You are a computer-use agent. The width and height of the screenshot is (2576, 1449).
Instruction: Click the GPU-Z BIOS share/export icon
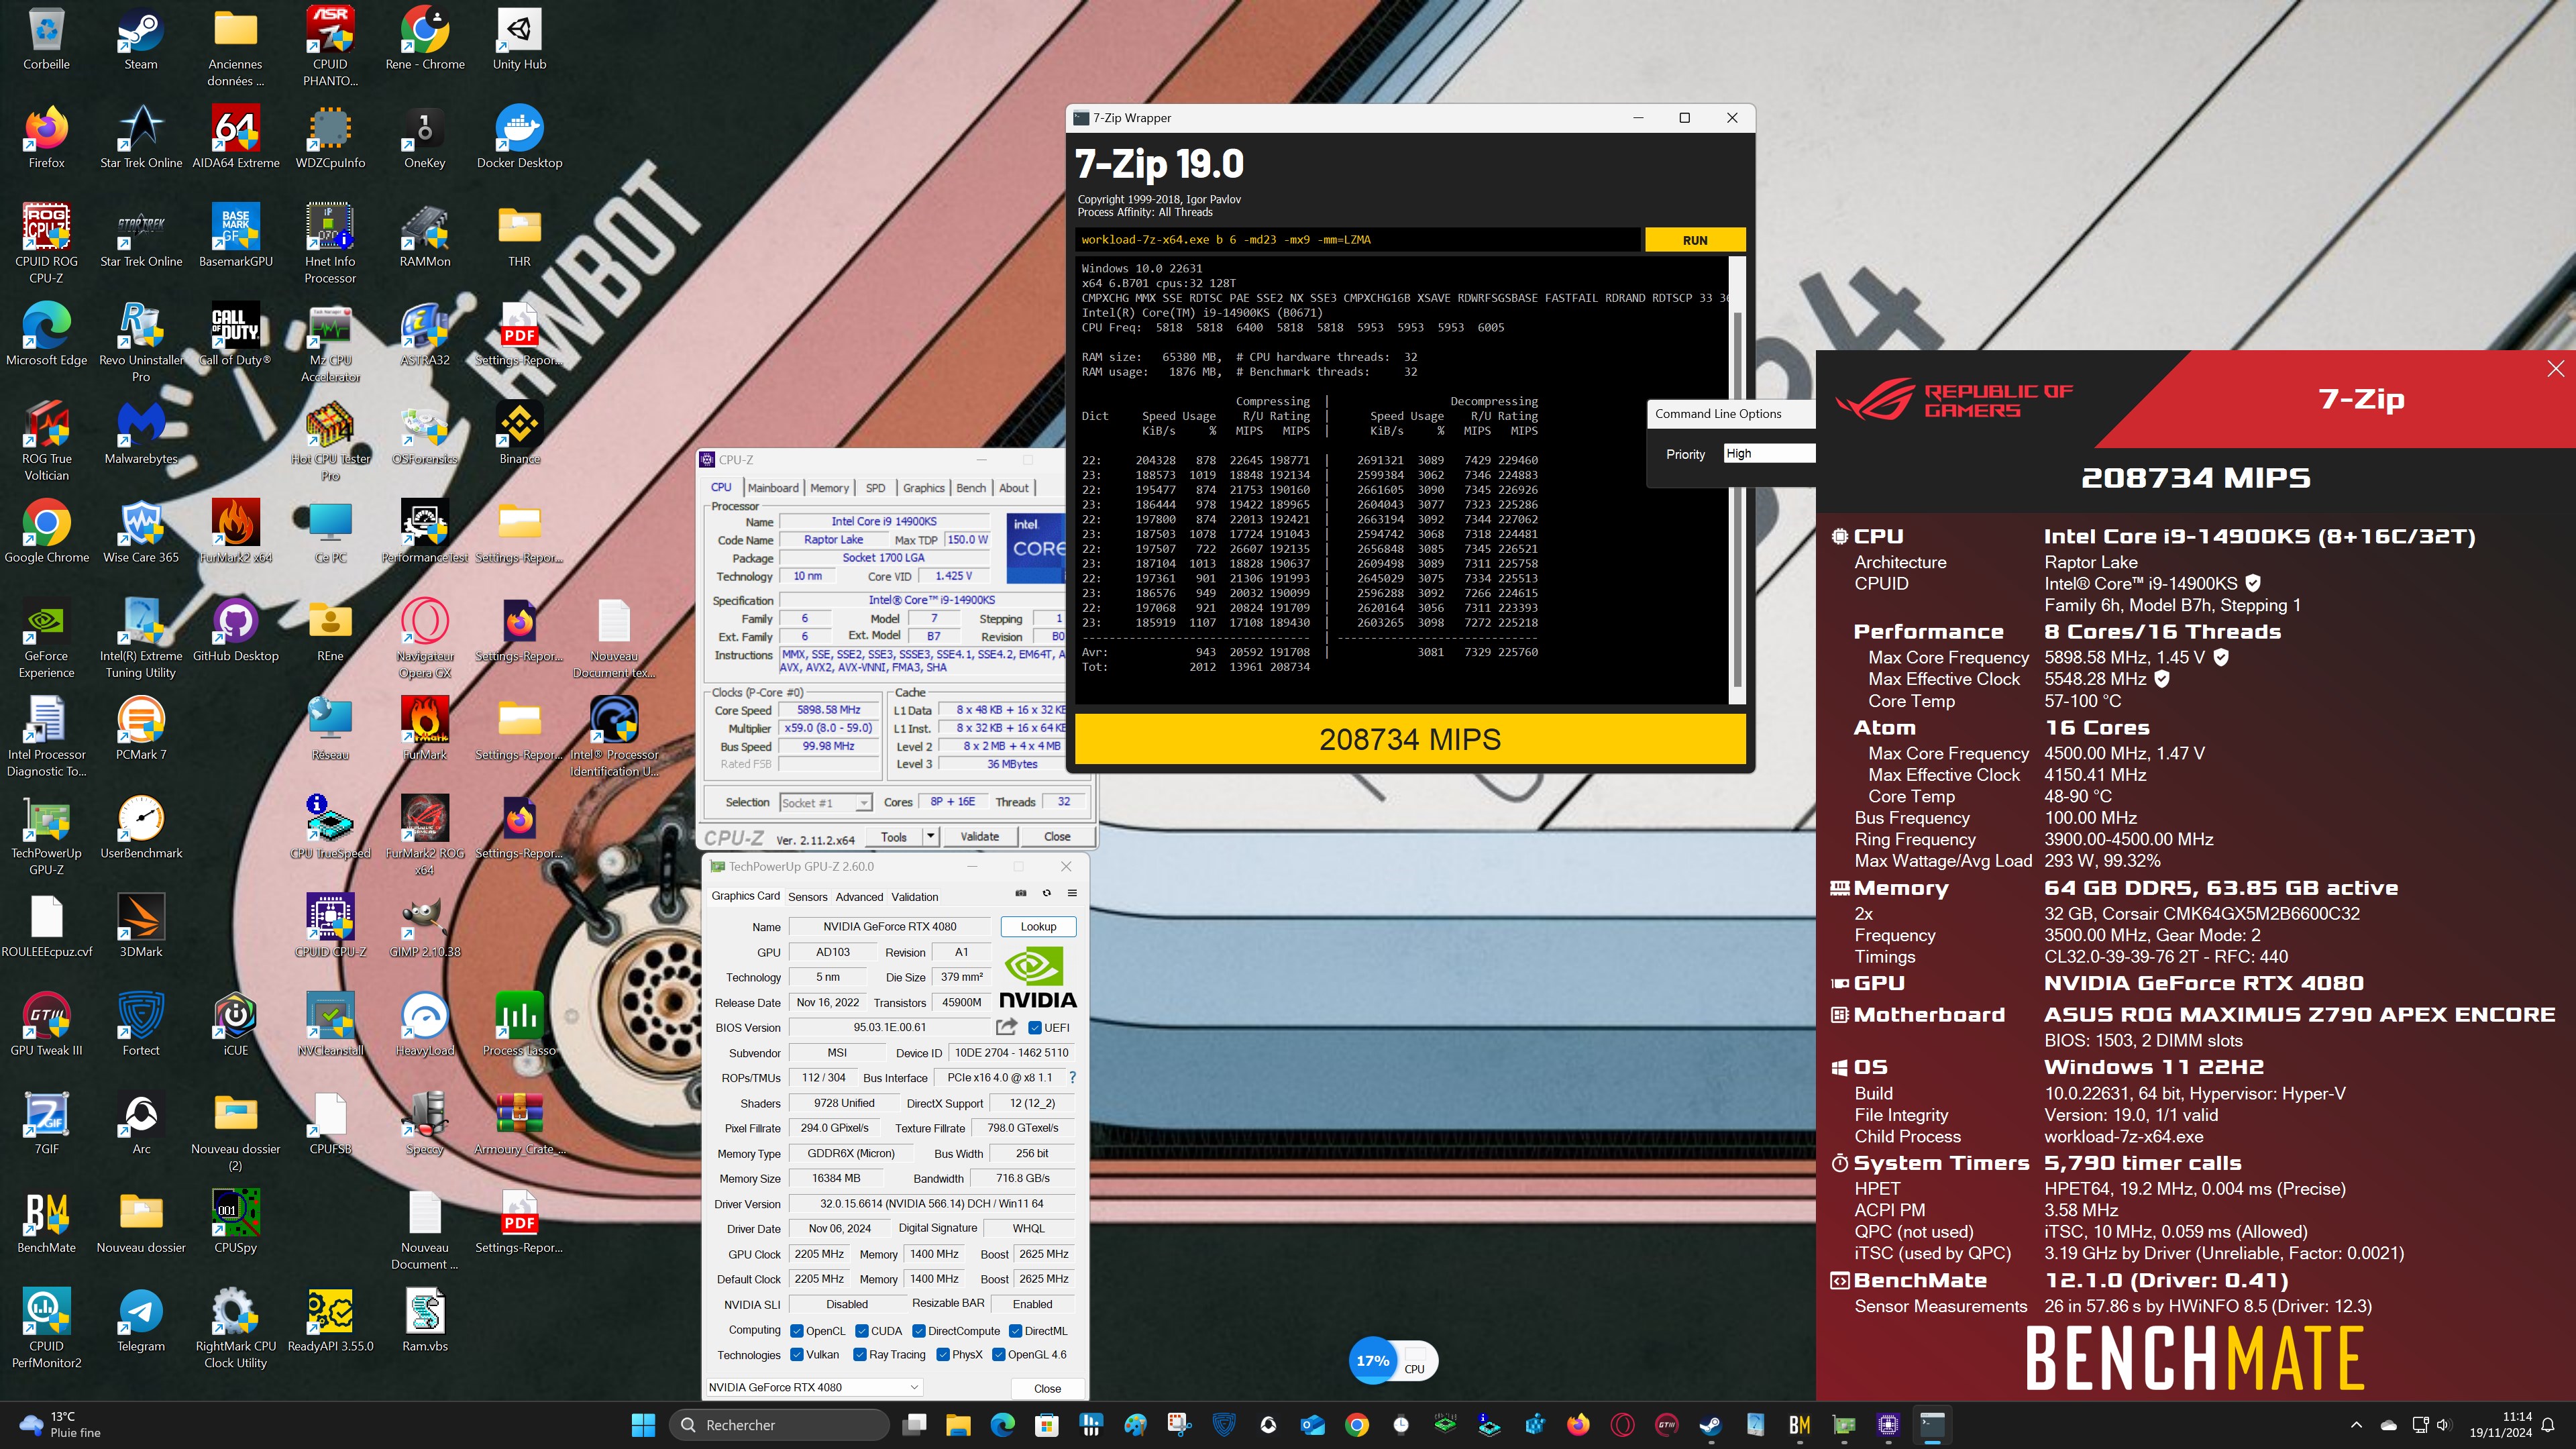[x=1007, y=1026]
